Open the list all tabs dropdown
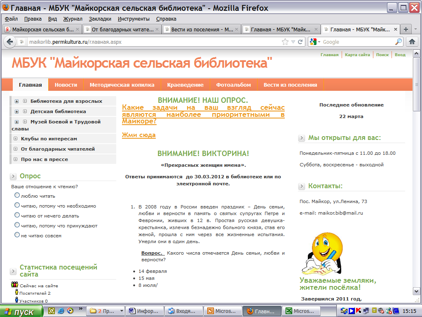The image size is (422, 317). (x=415, y=29)
